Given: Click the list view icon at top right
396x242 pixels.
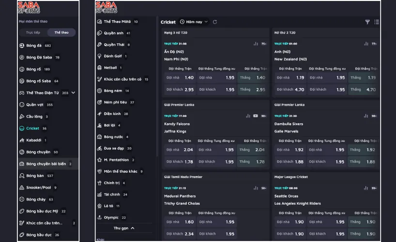Looking at the screenshot, I should (x=377, y=22).
